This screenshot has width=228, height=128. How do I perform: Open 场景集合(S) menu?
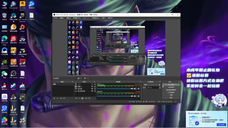[x=95, y=18]
